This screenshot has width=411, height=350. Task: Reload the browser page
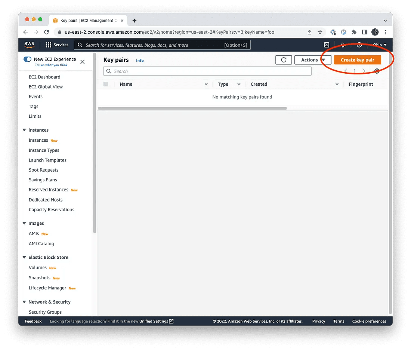(x=46, y=32)
